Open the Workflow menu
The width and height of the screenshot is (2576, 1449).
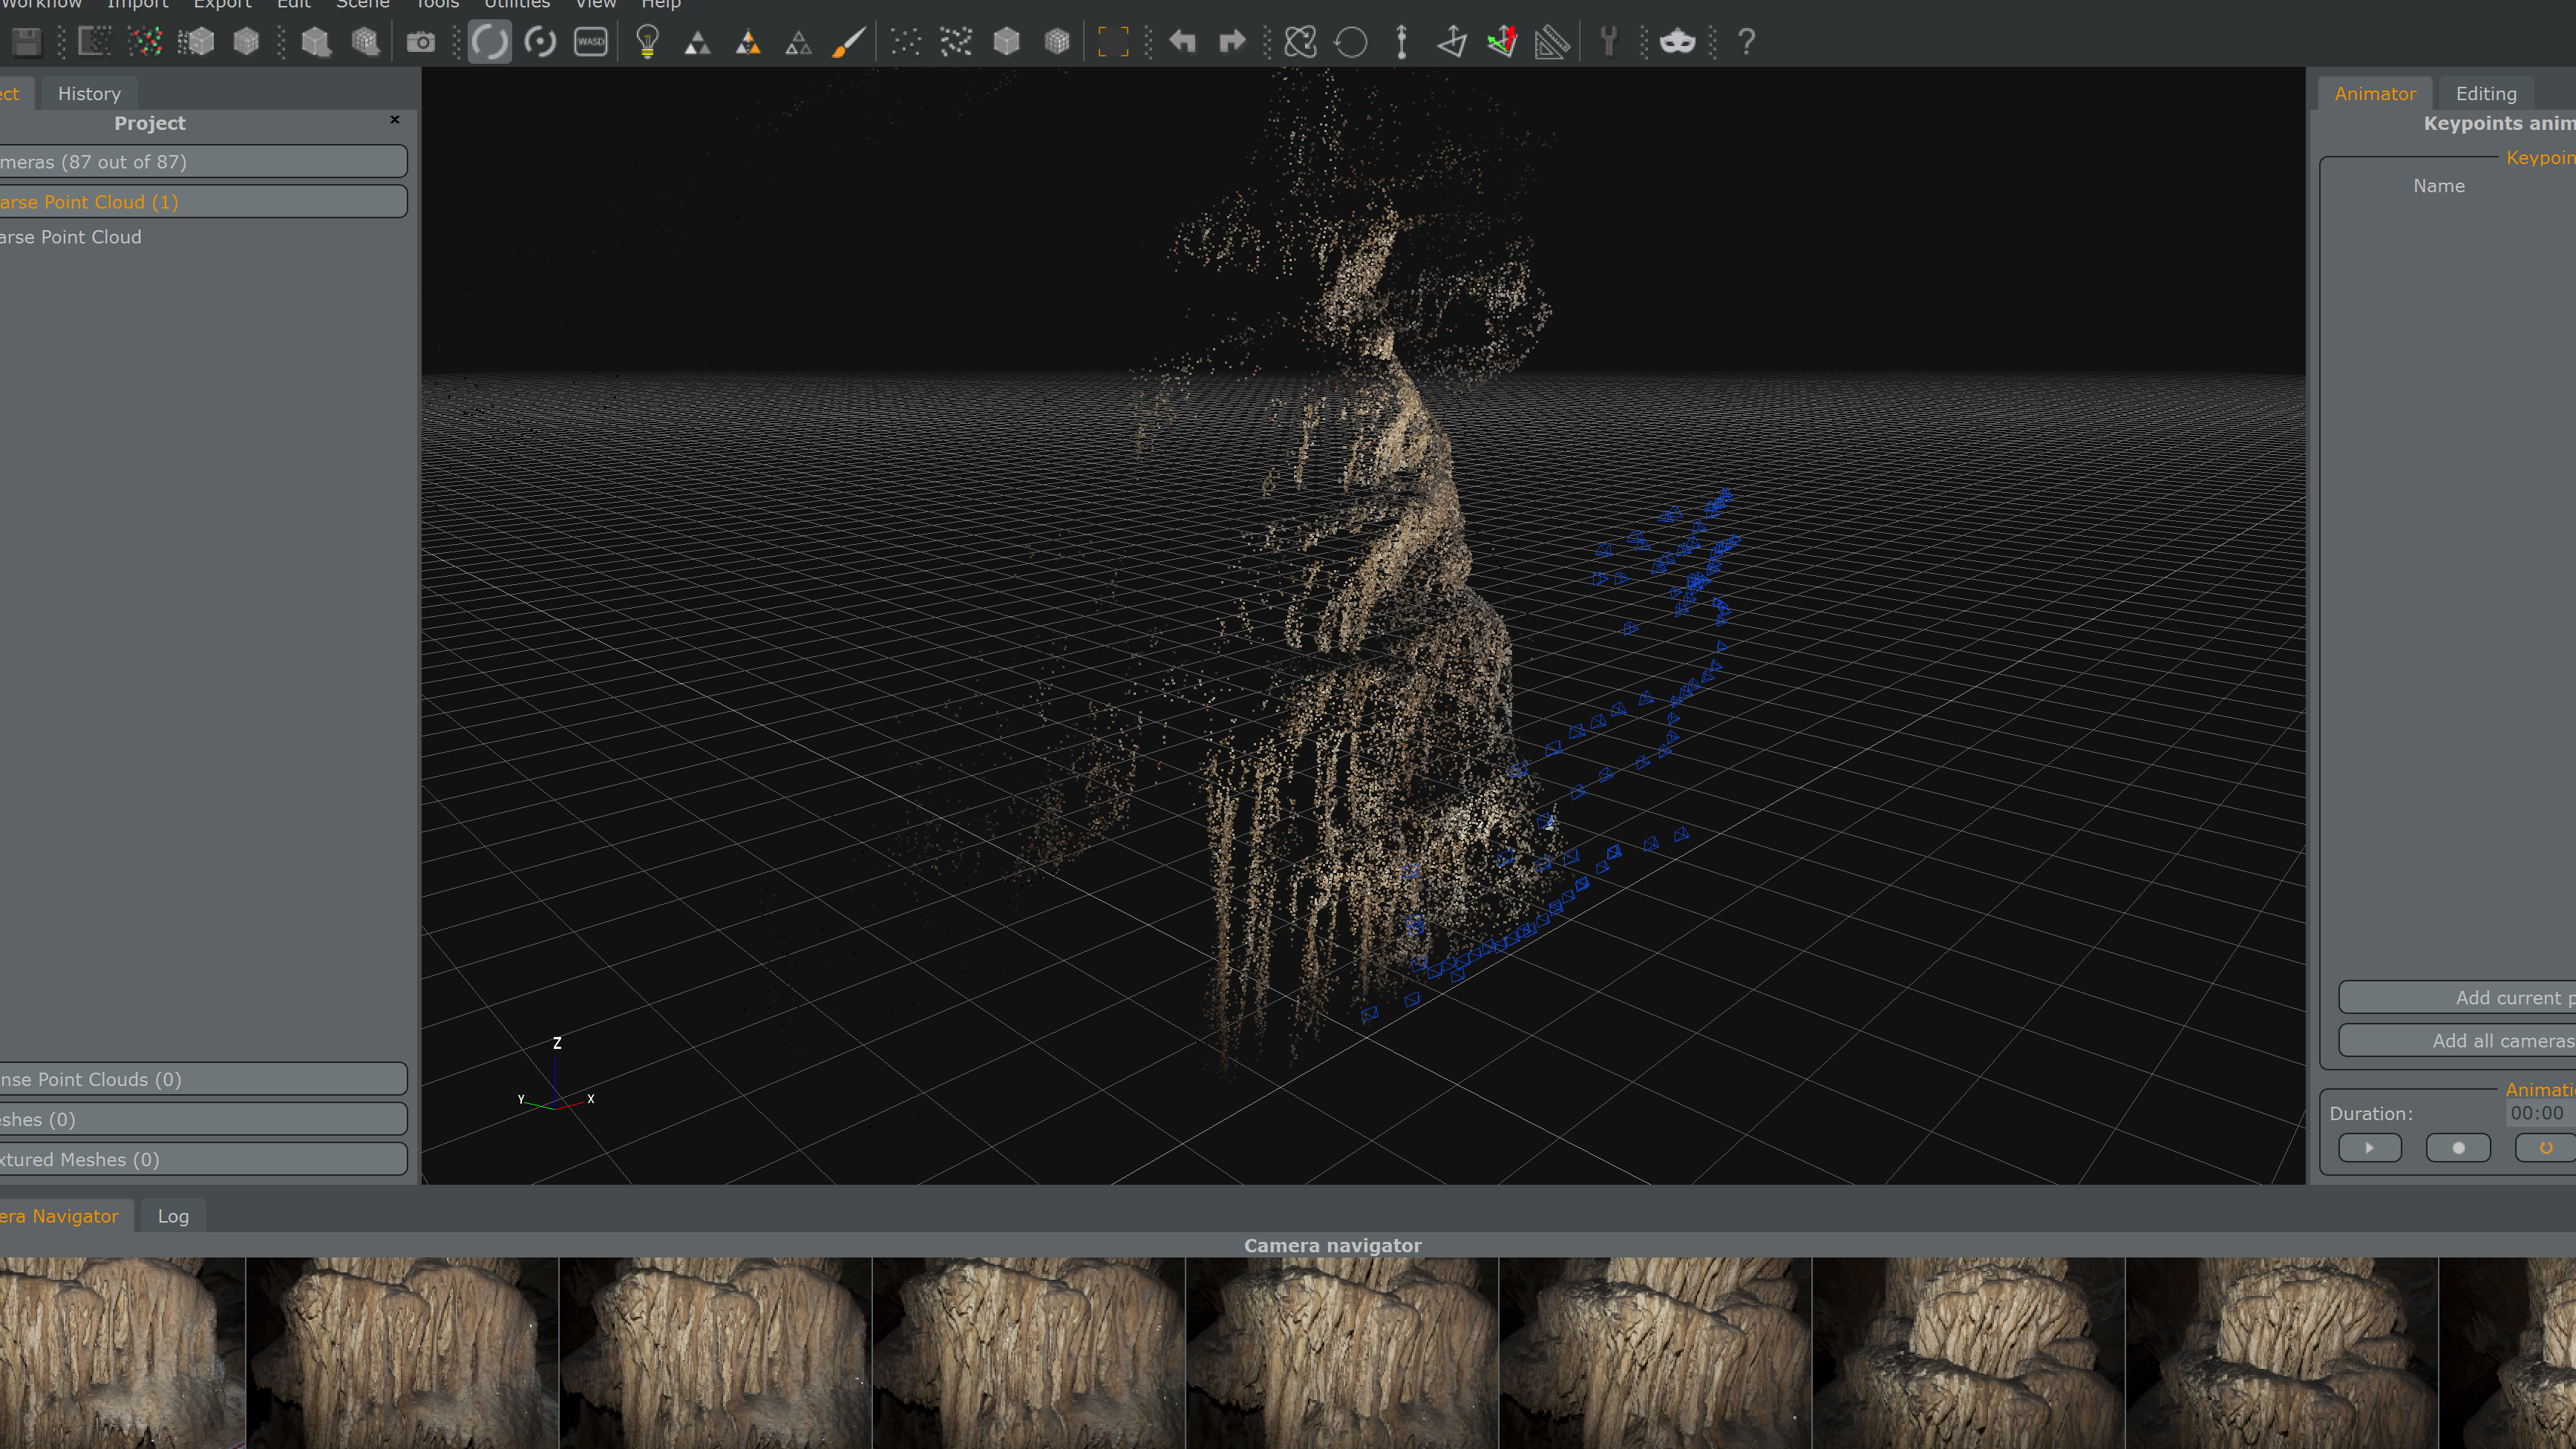click(41, 5)
